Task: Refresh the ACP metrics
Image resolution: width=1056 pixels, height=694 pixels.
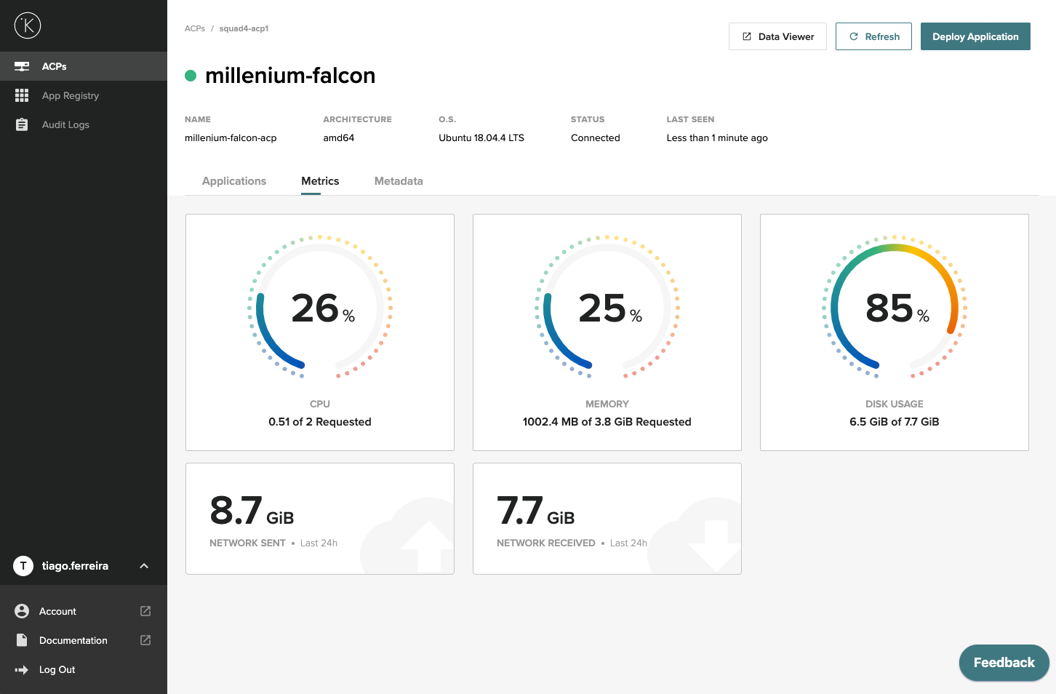Action: point(873,36)
